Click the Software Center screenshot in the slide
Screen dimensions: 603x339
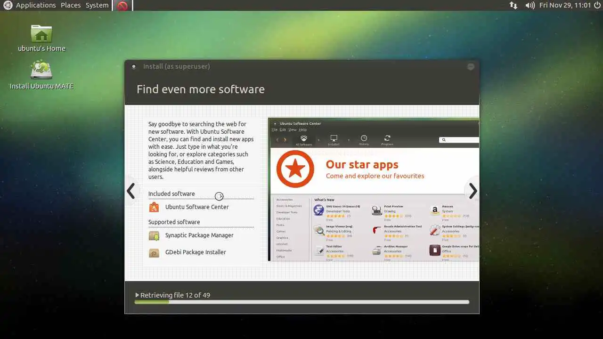(374, 189)
